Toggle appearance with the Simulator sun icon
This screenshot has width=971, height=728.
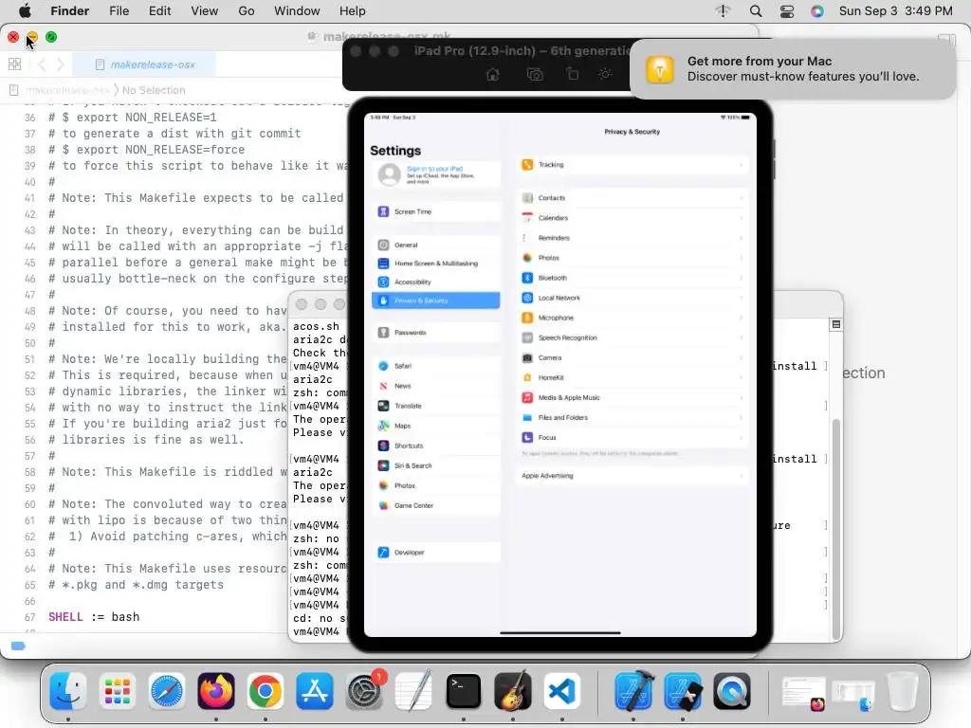point(605,74)
